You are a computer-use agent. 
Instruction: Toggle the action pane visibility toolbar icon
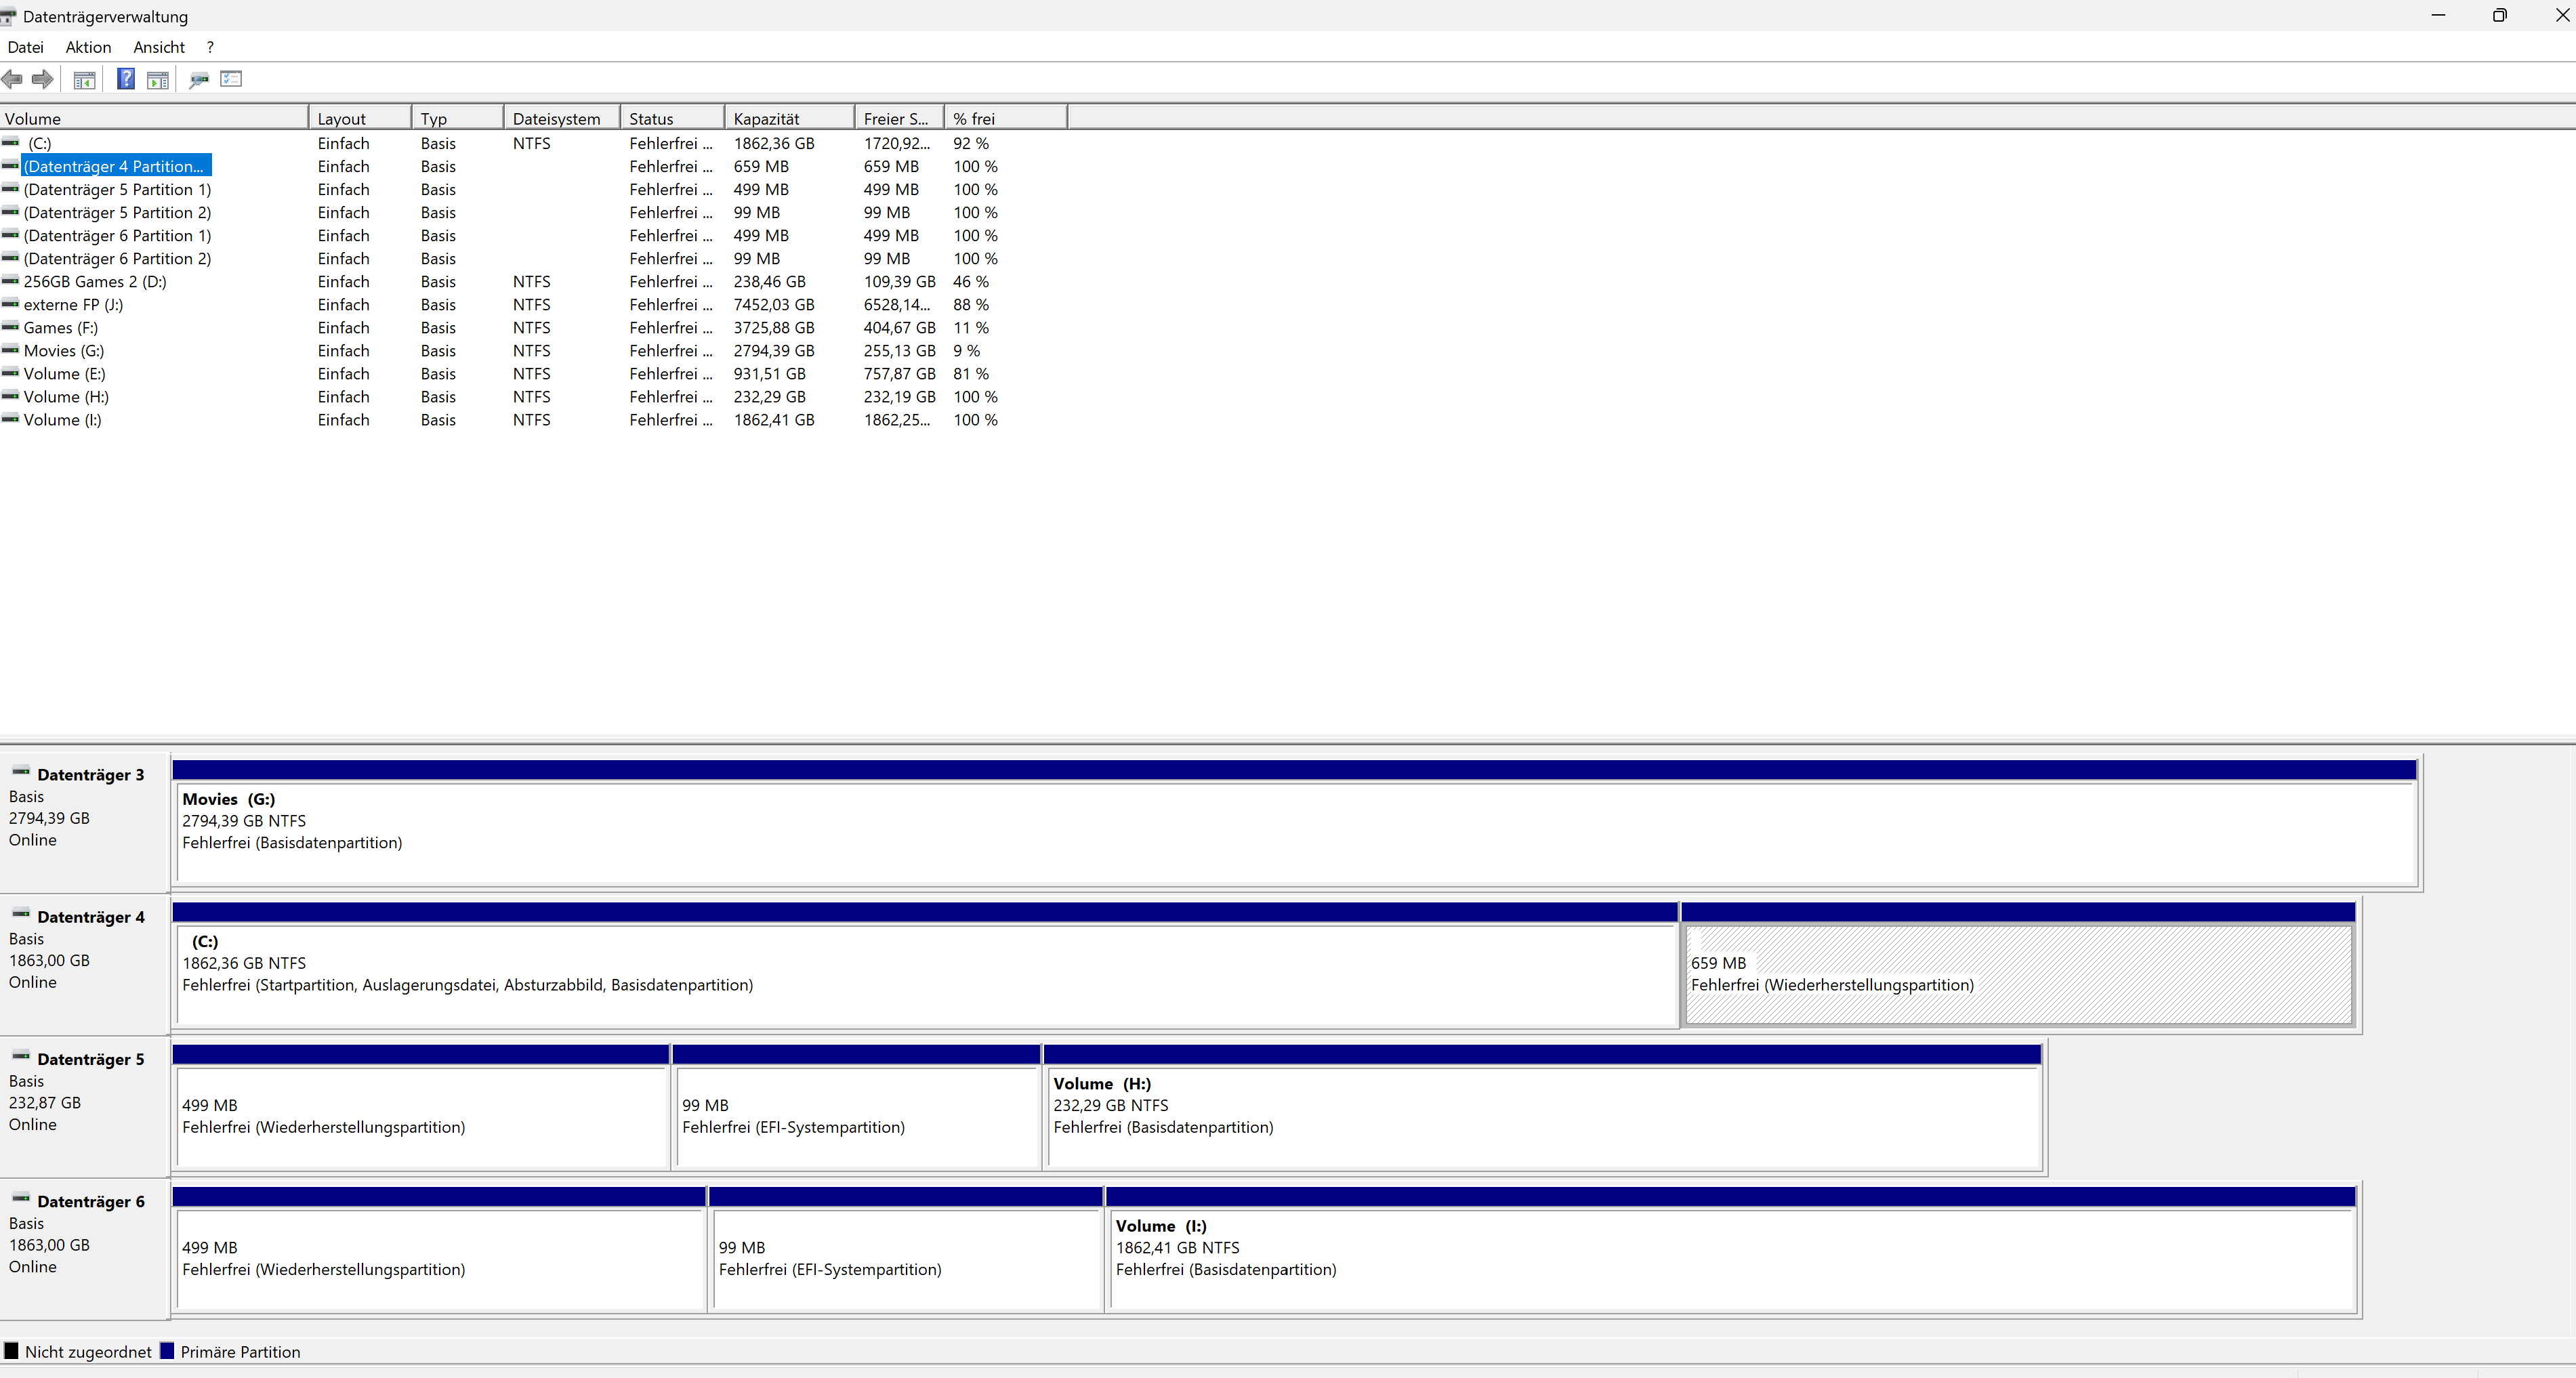(x=157, y=79)
